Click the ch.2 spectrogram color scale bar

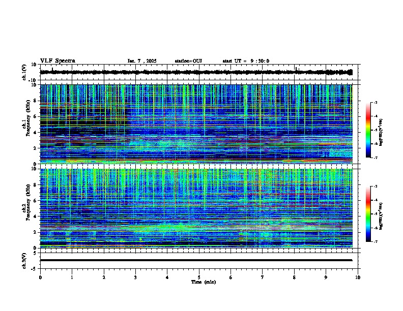pyautogui.click(x=368, y=214)
